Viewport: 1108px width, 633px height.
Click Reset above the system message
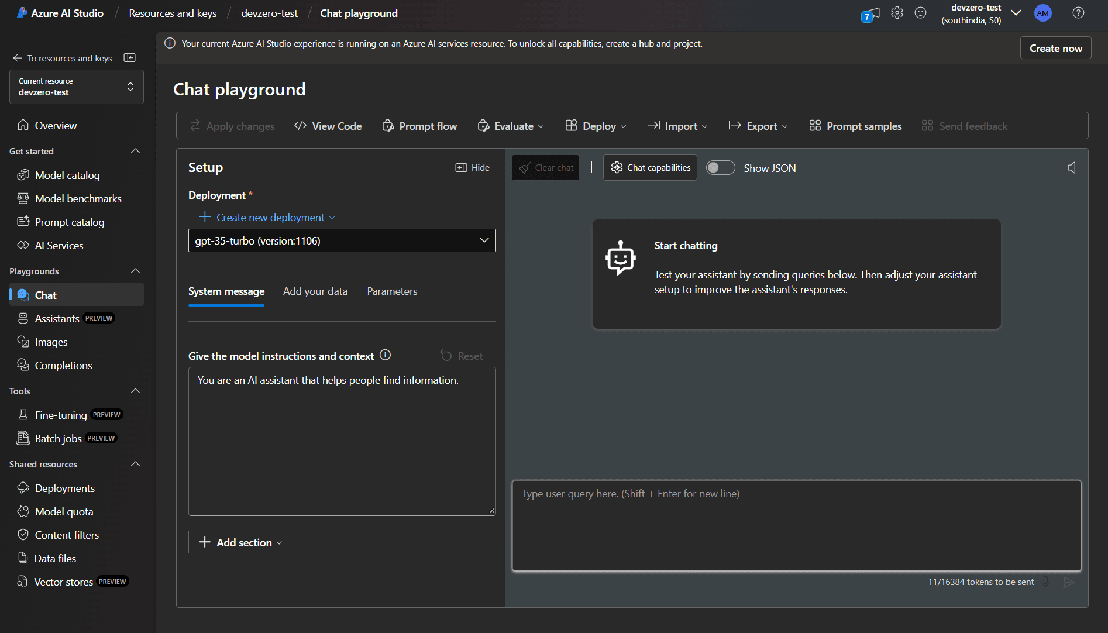(x=462, y=356)
